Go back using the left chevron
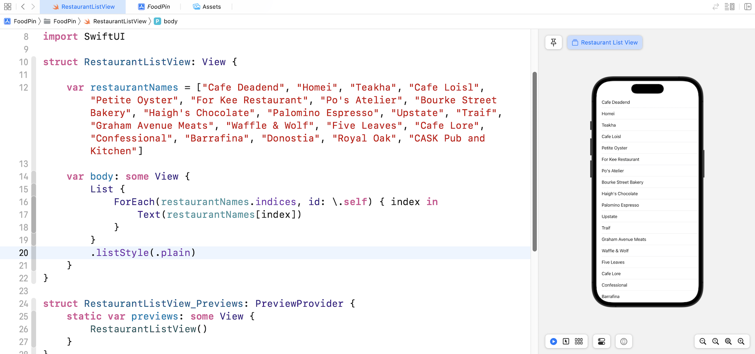The height and width of the screenshot is (354, 755). 23,7
